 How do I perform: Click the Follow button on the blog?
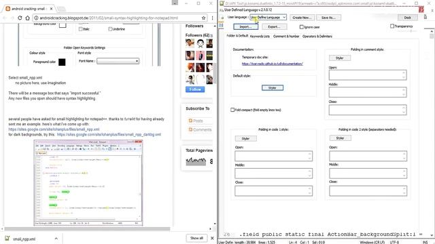pos(195,89)
